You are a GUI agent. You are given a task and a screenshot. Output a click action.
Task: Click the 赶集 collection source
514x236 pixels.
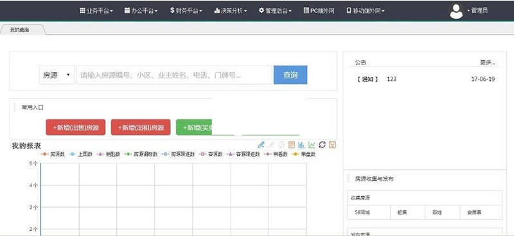coord(402,212)
